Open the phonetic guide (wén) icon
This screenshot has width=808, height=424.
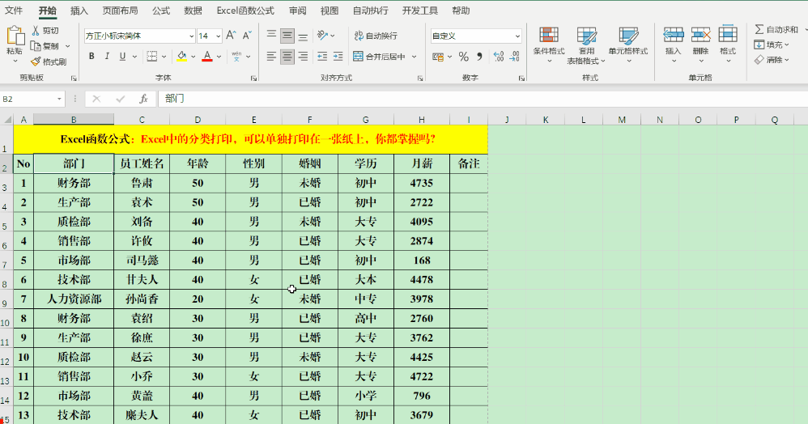(236, 56)
